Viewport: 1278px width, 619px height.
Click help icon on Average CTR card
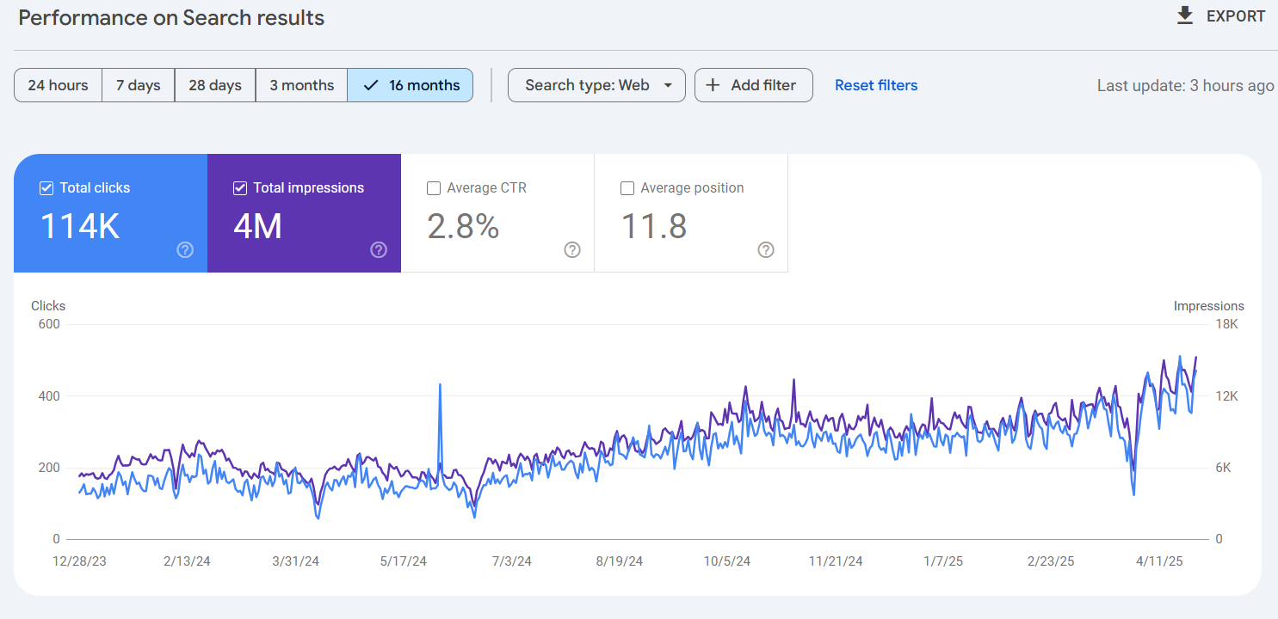pyautogui.click(x=572, y=250)
